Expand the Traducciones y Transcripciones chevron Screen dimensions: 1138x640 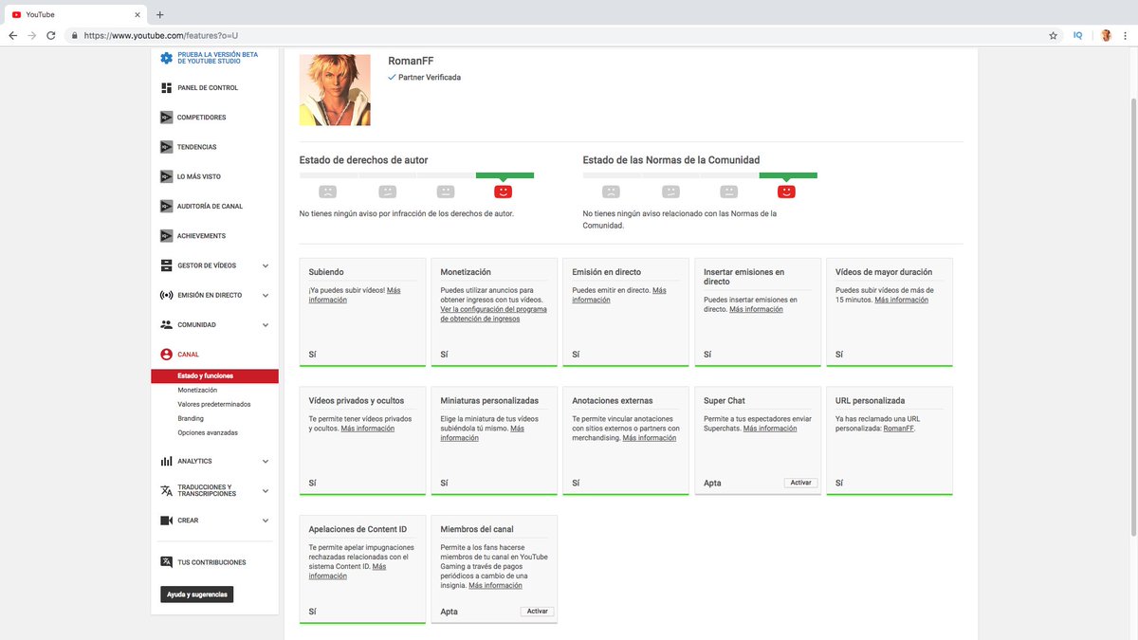266,490
